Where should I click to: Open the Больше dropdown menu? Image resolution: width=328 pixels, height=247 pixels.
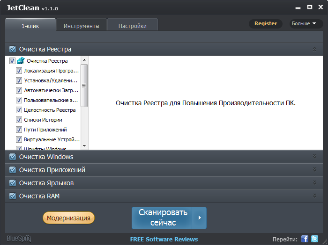coord(304,23)
